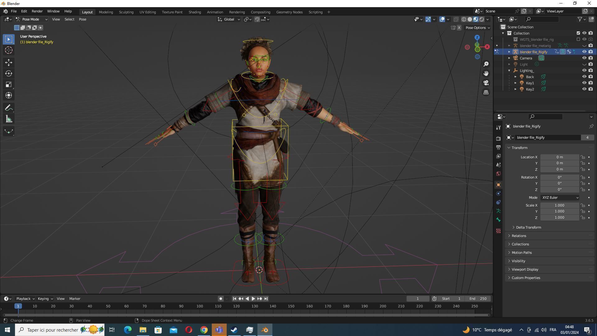Screen dimensions: 597x336
Task: Click the outliner search field
Action: tap(542, 19)
